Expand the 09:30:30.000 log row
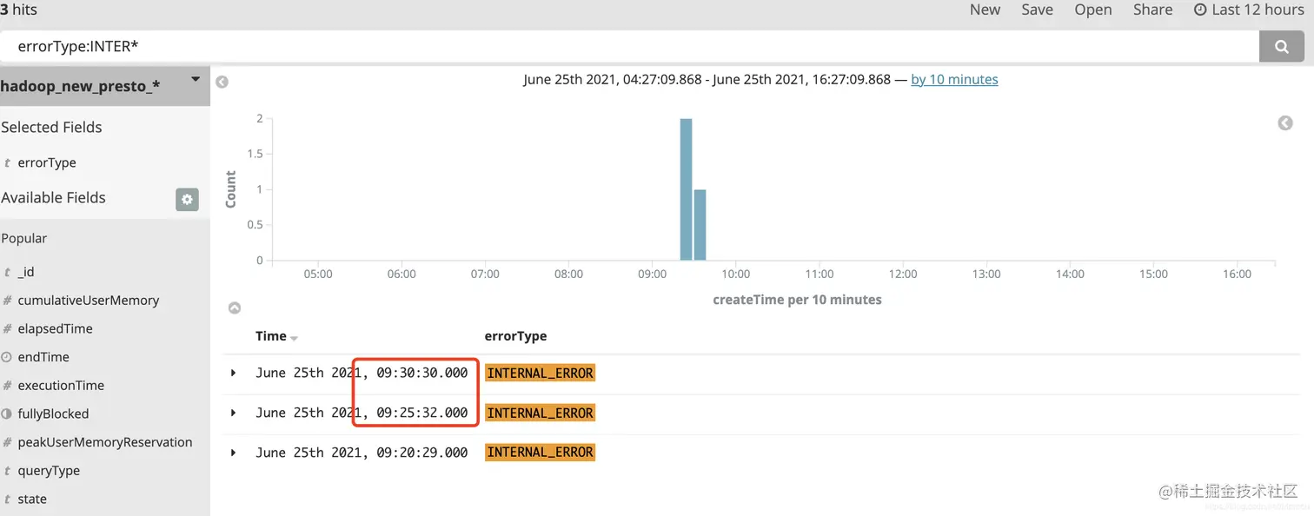This screenshot has width=1314, height=516. coord(233,373)
